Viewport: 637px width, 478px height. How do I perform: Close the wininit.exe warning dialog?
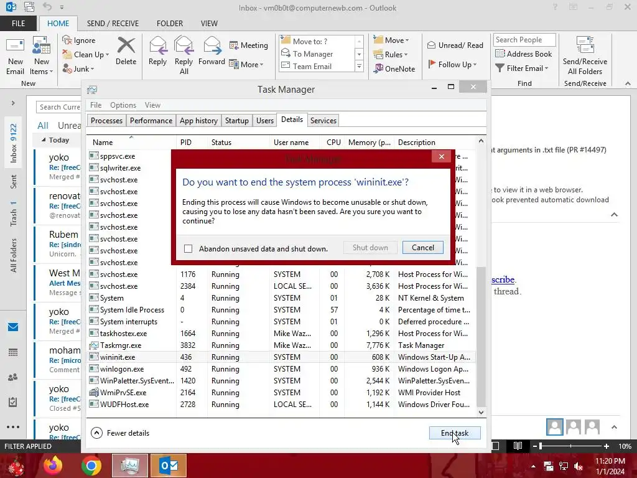pyautogui.click(x=442, y=156)
